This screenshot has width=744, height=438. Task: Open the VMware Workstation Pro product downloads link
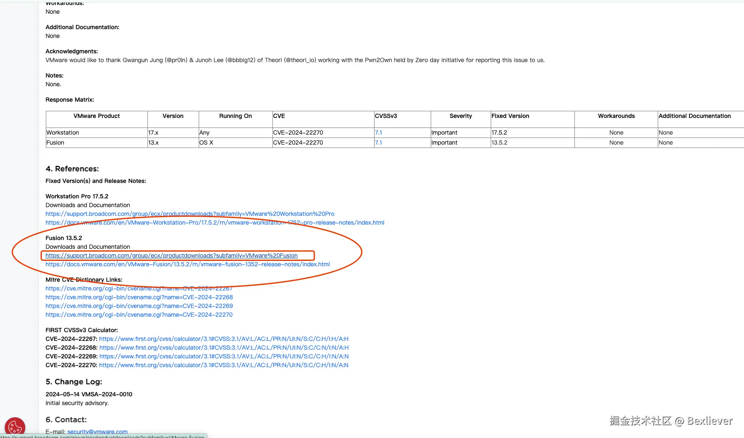[190, 214]
